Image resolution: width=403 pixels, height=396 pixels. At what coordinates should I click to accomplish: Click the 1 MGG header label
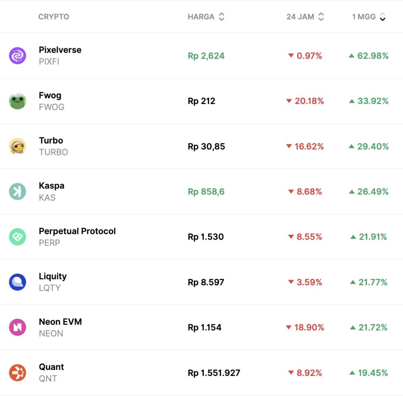coord(364,17)
